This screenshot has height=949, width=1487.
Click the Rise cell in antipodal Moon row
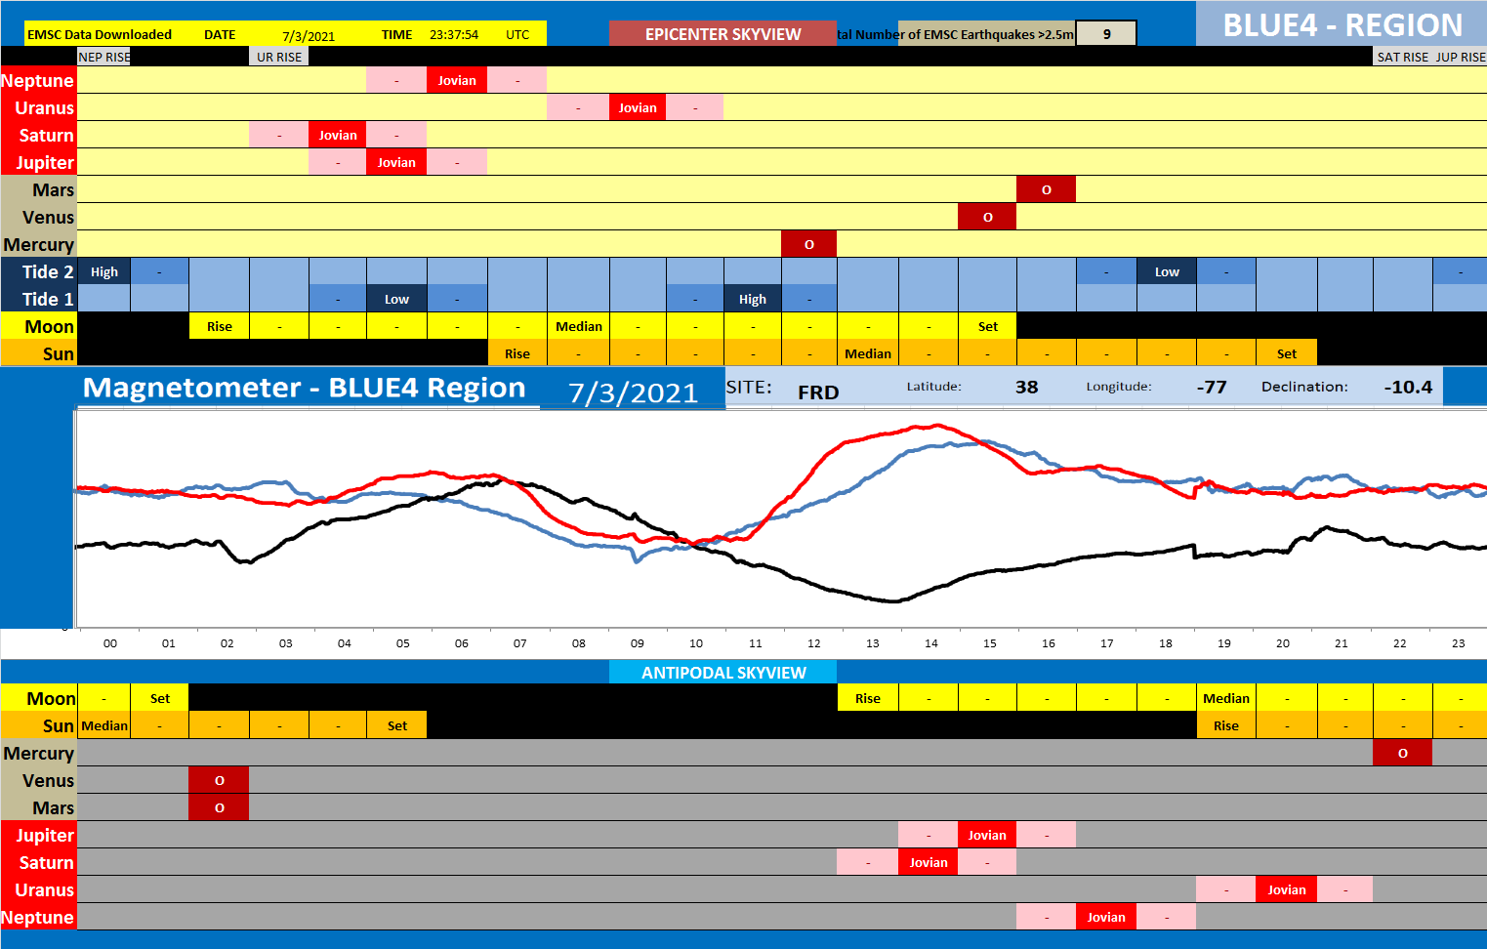pyautogui.click(x=868, y=698)
